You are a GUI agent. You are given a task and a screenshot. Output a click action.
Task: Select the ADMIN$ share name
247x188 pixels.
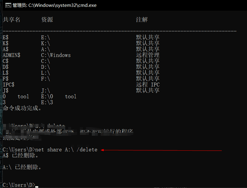tap(11, 55)
